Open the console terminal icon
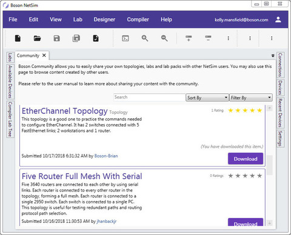Image resolution: width=291 pixels, height=235 pixels. click(125, 38)
